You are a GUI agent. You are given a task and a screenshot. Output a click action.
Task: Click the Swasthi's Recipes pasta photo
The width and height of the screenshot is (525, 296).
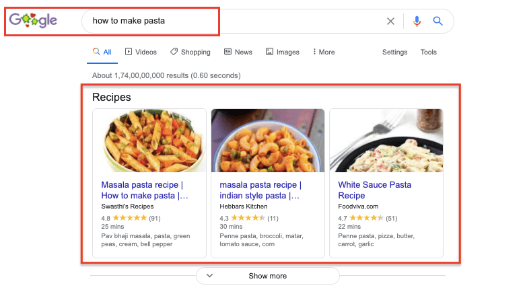(149, 141)
